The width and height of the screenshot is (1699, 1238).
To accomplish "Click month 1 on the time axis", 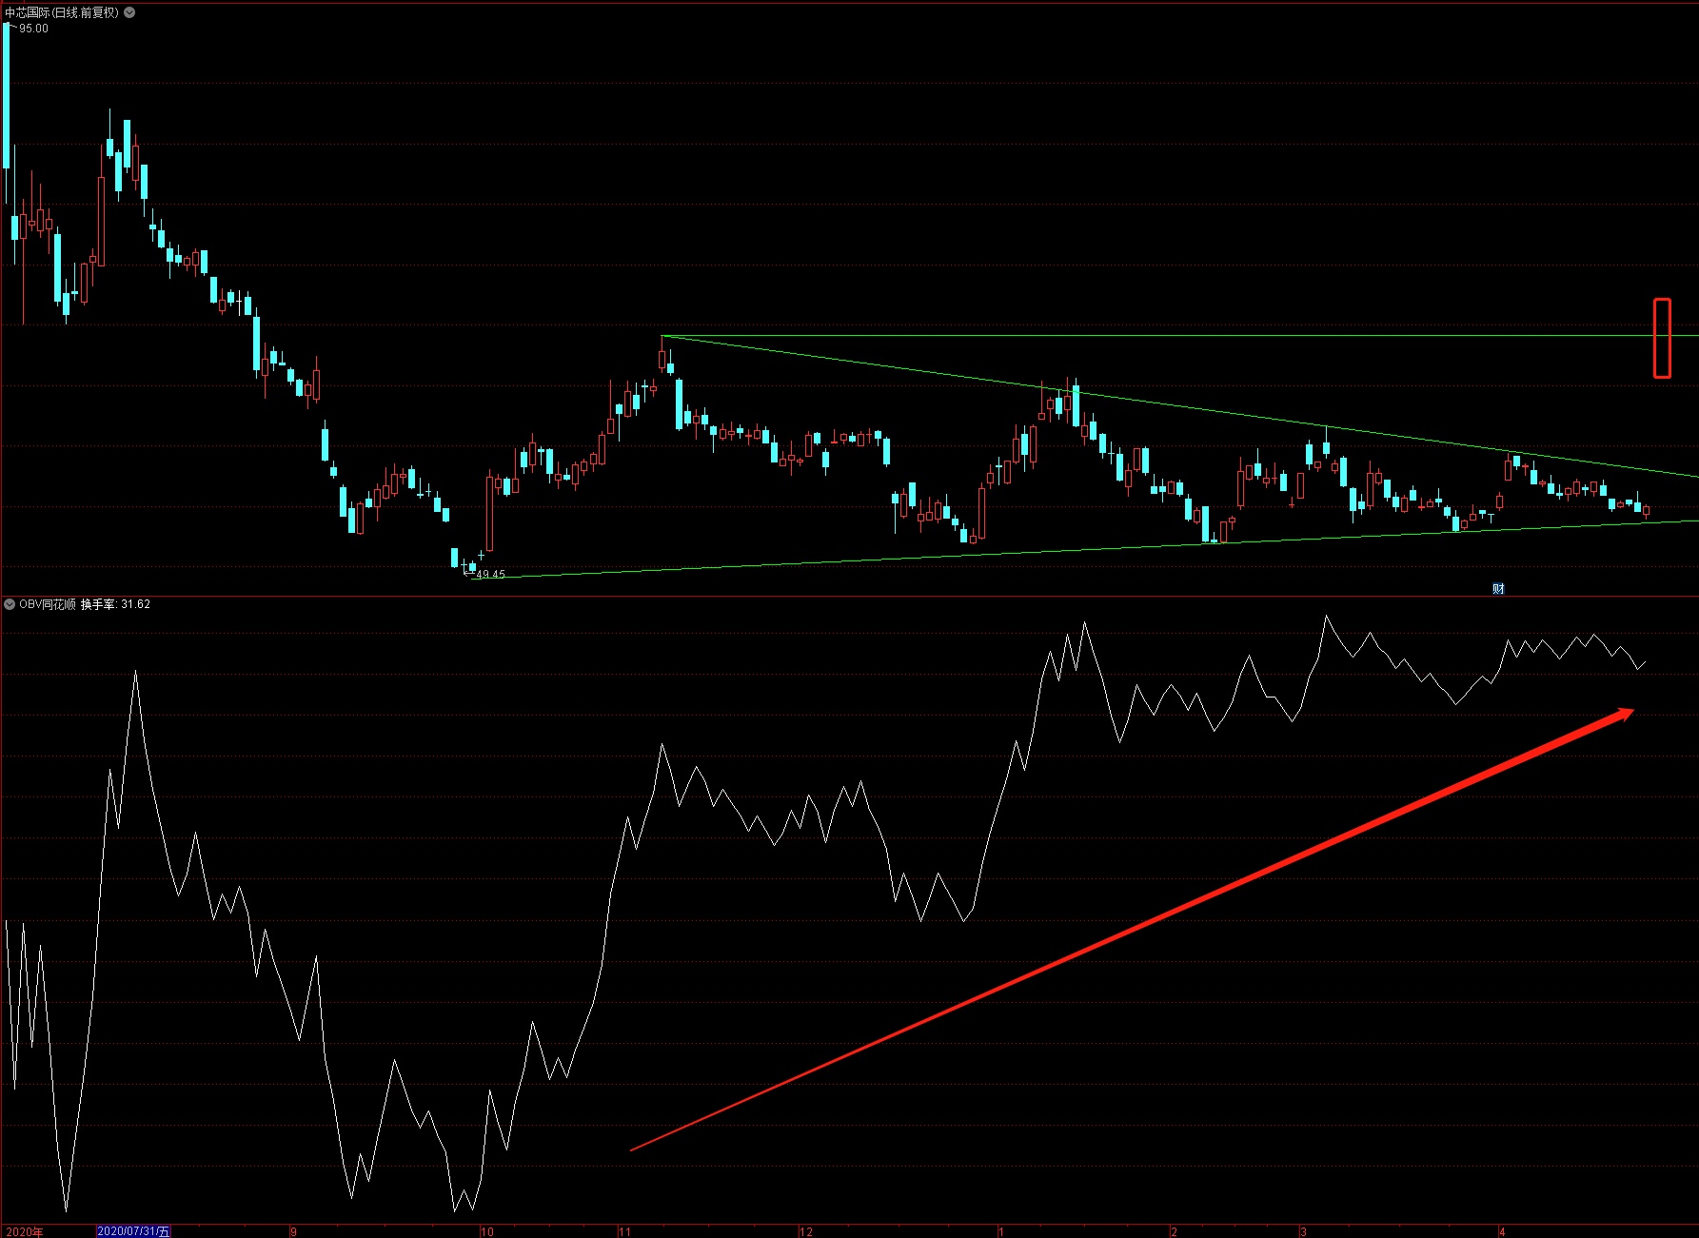I will point(1001,1231).
